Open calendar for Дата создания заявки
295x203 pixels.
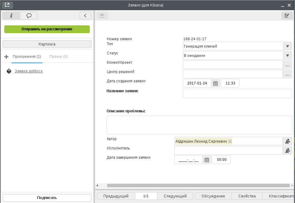(x=215, y=83)
